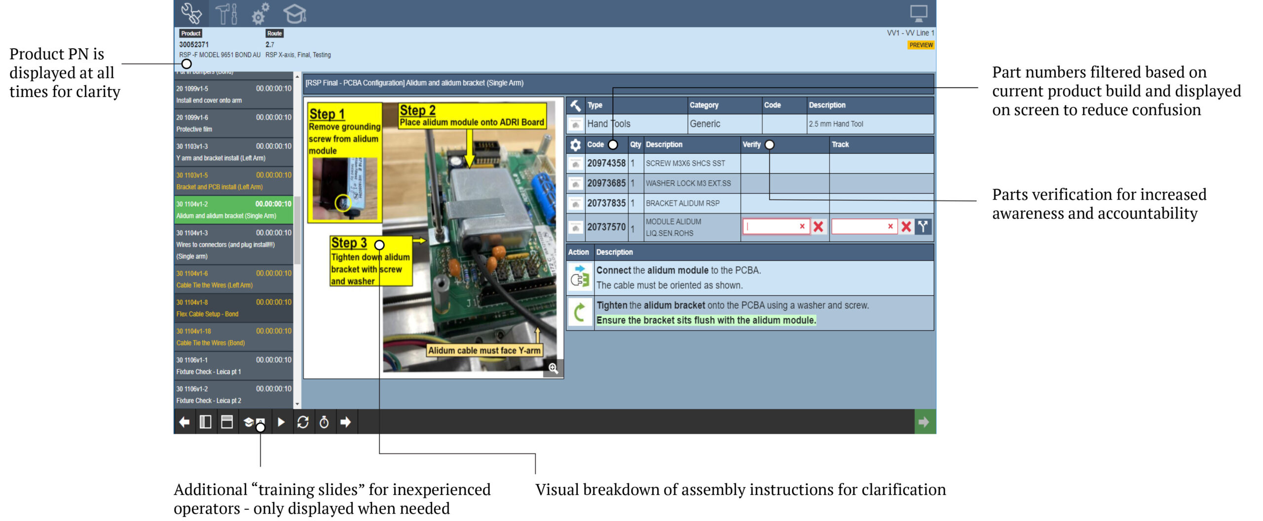This screenshot has width=1263, height=521.
Task: Toggle the top panel layout icon
Action: [x=227, y=422]
